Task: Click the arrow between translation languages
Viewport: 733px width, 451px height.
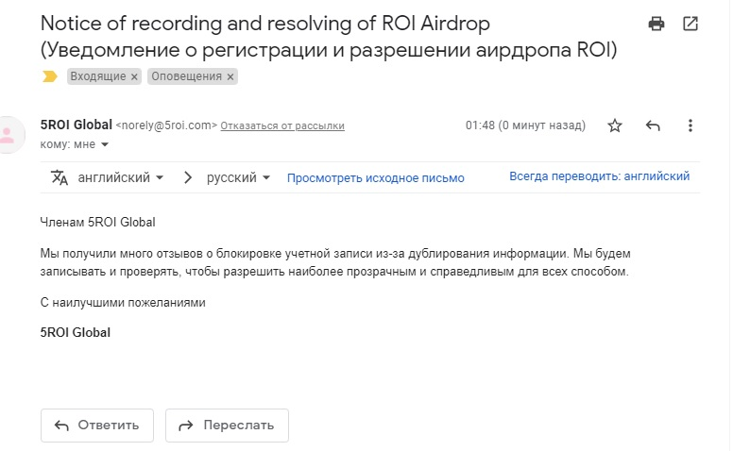Action: coord(188,177)
